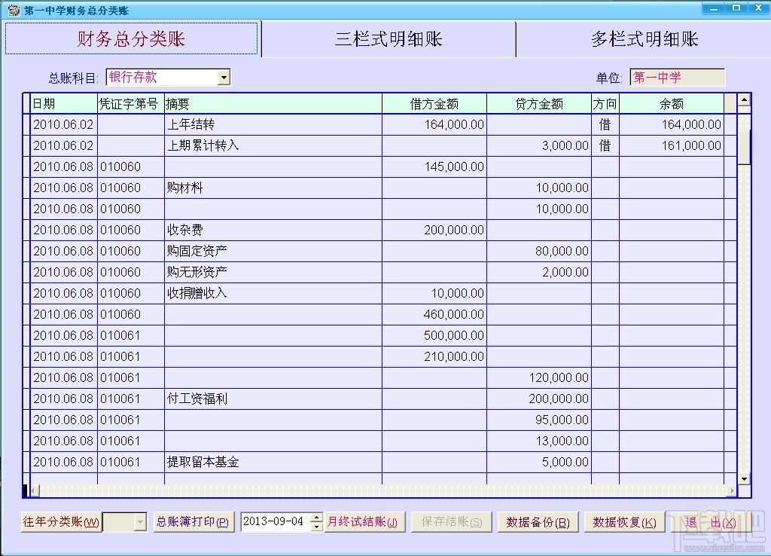Click the row selector beside 上年结转 row

(x=27, y=124)
